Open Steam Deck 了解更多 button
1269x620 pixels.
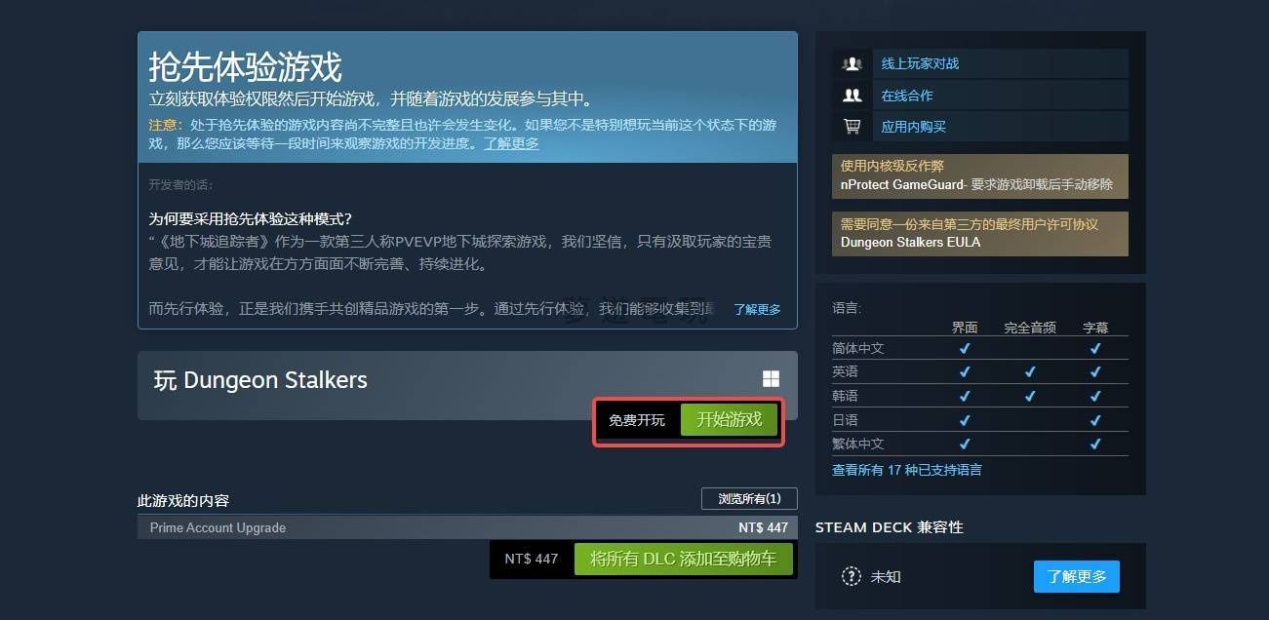pyautogui.click(x=1077, y=576)
